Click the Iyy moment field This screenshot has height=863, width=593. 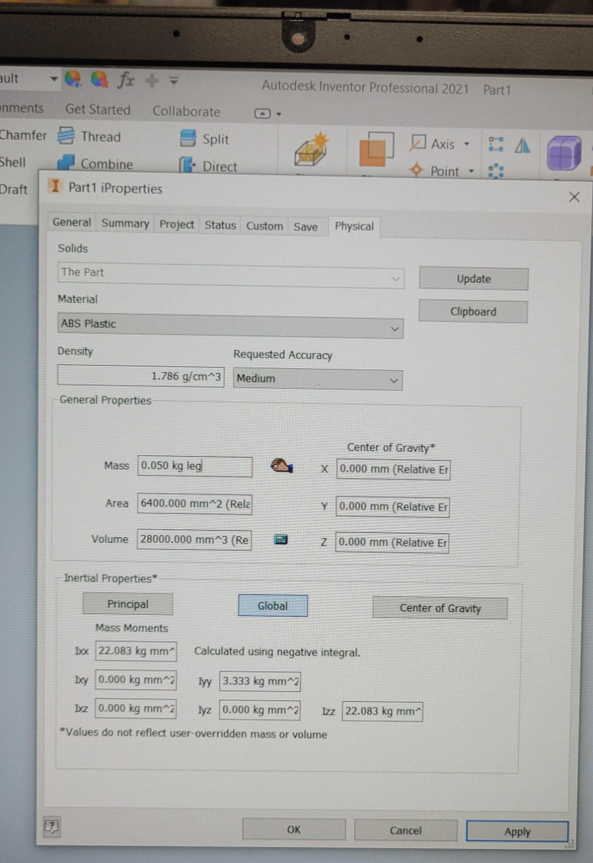(x=260, y=681)
